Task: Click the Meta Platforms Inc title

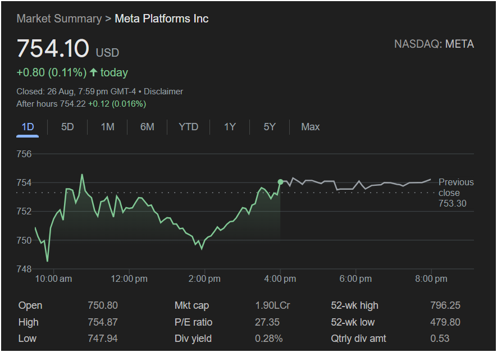Action: pyautogui.click(x=161, y=19)
